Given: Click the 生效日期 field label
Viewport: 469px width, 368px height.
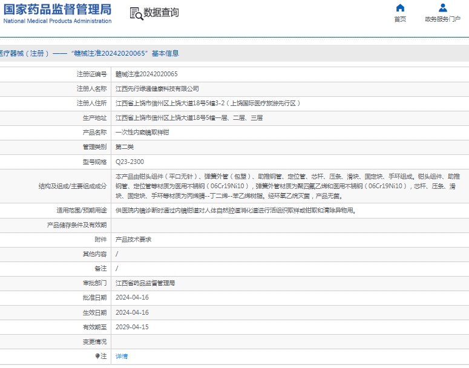Looking at the screenshot, I should tap(94, 313).
